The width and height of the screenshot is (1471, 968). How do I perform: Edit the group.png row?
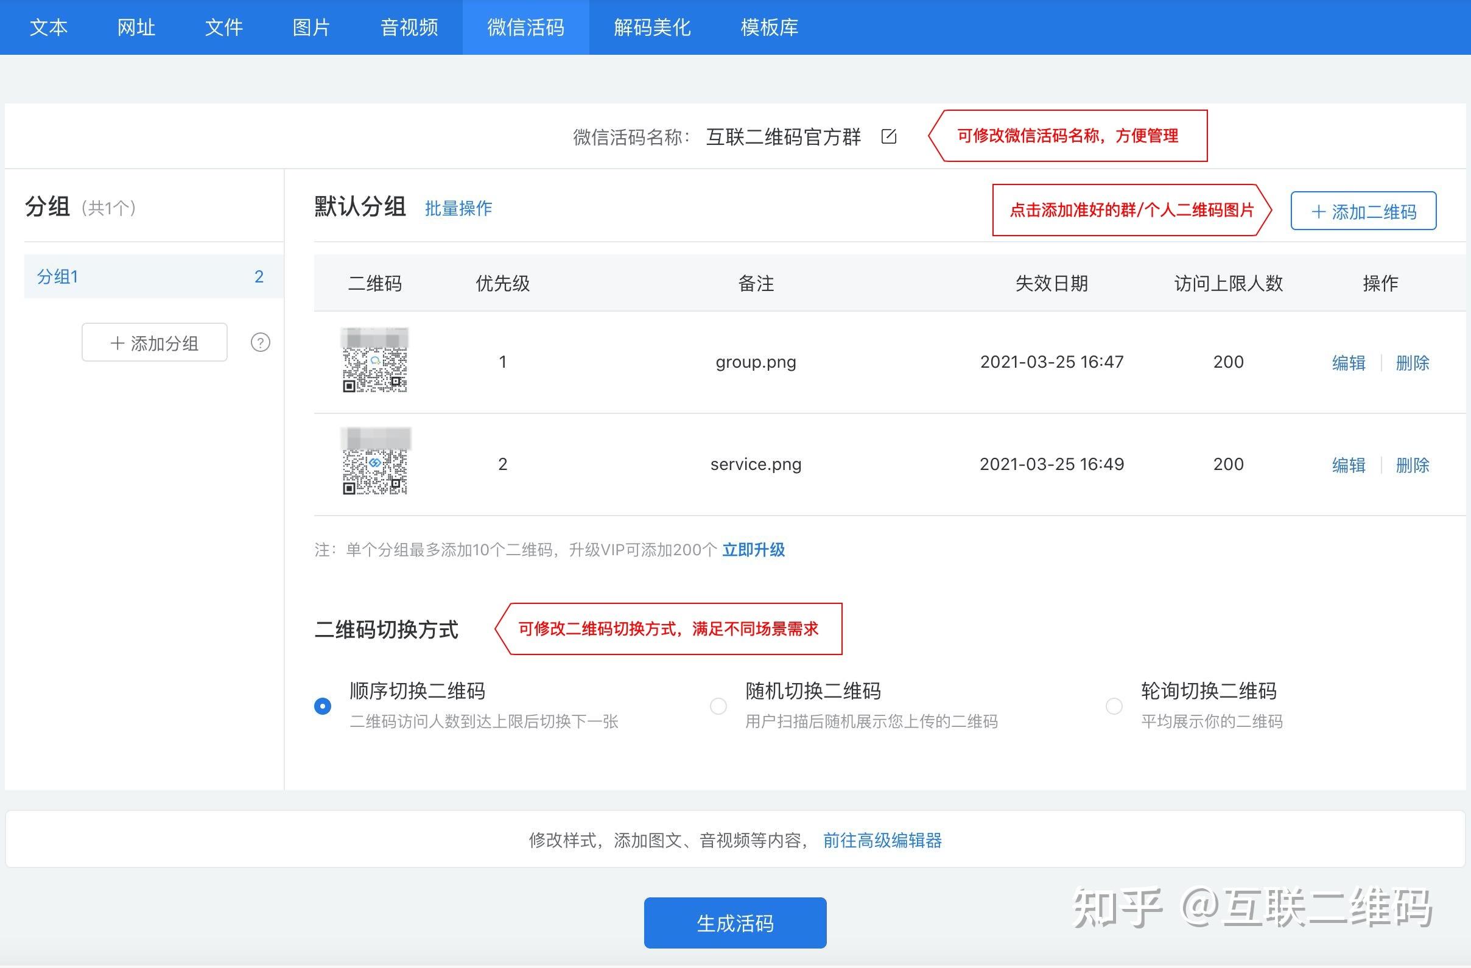(1349, 362)
